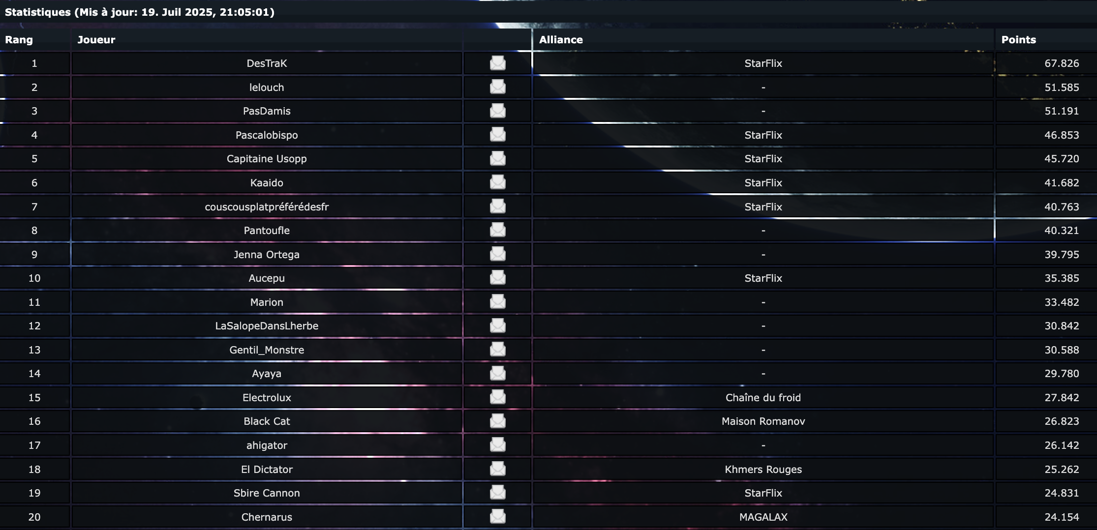Click envelope icon beside ahigator
1097x530 pixels.
[497, 445]
